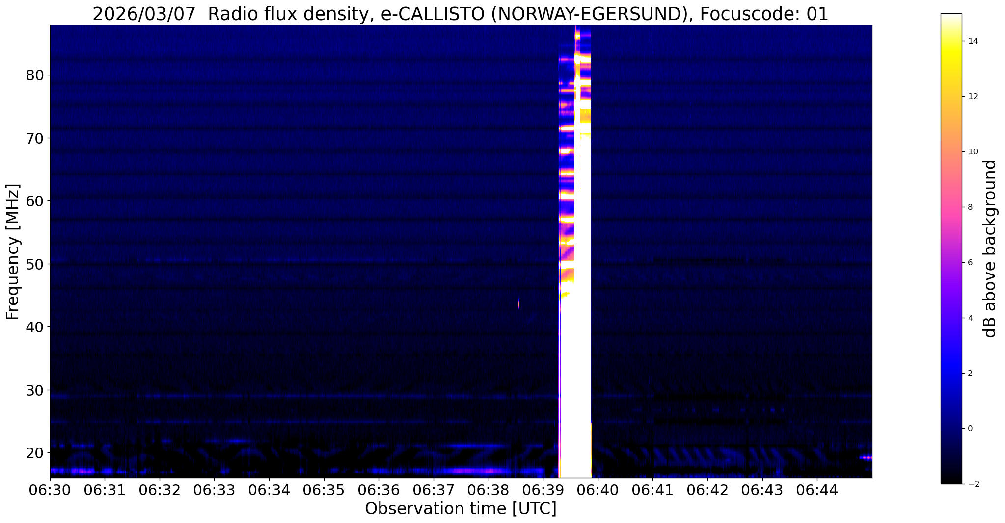The height and width of the screenshot is (523, 1005).
Task: Click the 06:38 time tick label
Action: pos(489,490)
